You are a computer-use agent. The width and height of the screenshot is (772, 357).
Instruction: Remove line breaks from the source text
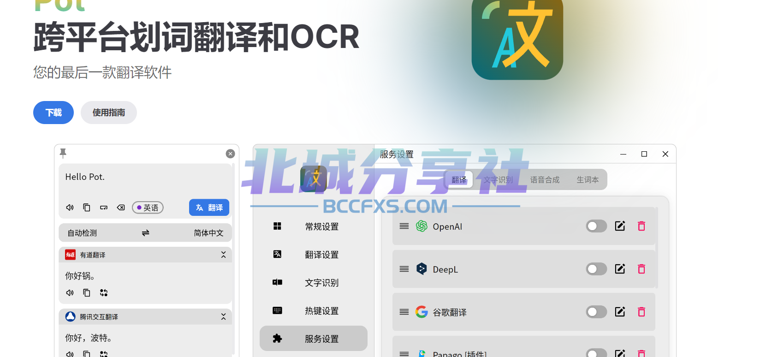[104, 208]
